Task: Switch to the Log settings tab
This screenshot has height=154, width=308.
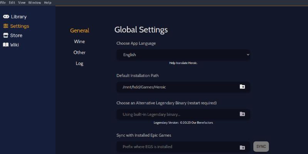Action: click(79, 64)
